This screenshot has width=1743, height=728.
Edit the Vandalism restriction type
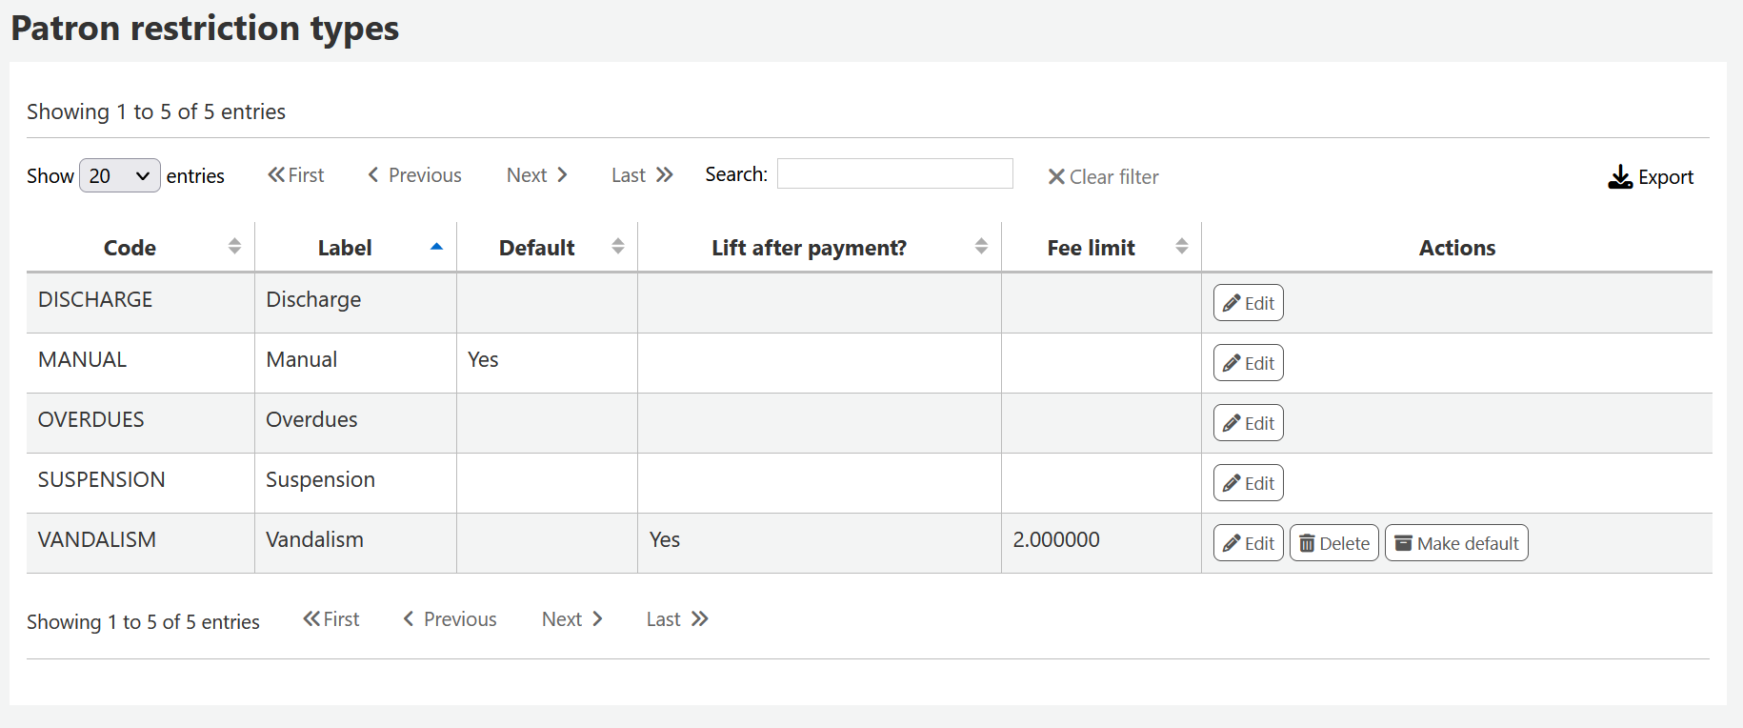1248,543
